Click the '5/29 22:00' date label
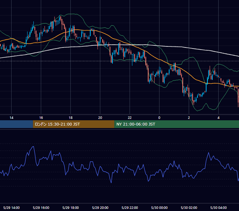The width and height of the screenshot is (239, 211). pyautogui.click(x=130, y=207)
